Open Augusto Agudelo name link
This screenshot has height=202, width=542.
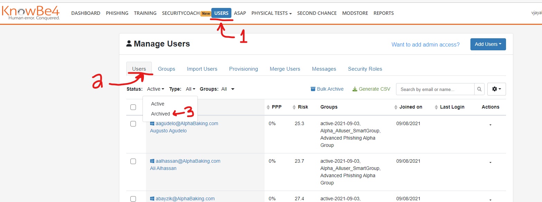click(x=168, y=131)
